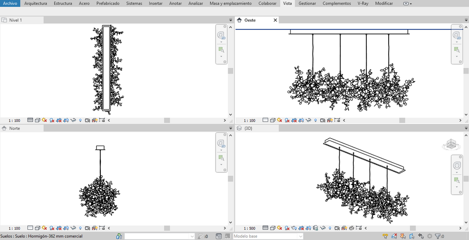Image resolution: width=469 pixels, height=240 pixels.
Task: Switch to the Modificar tab
Action: point(384,4)
